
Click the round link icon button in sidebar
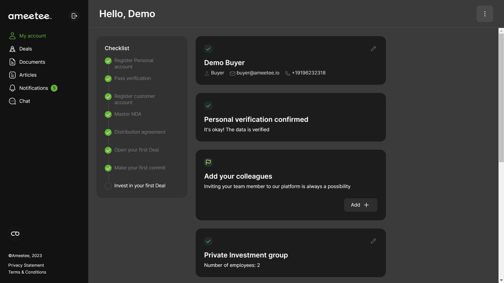(15, 233)
